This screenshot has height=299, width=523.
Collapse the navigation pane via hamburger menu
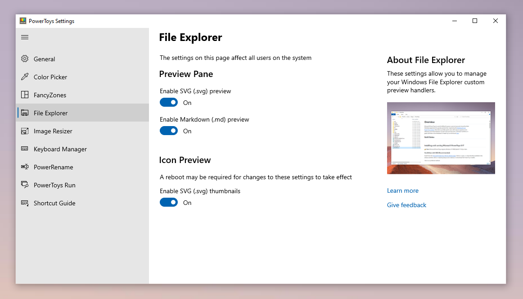tap(25, 37)
